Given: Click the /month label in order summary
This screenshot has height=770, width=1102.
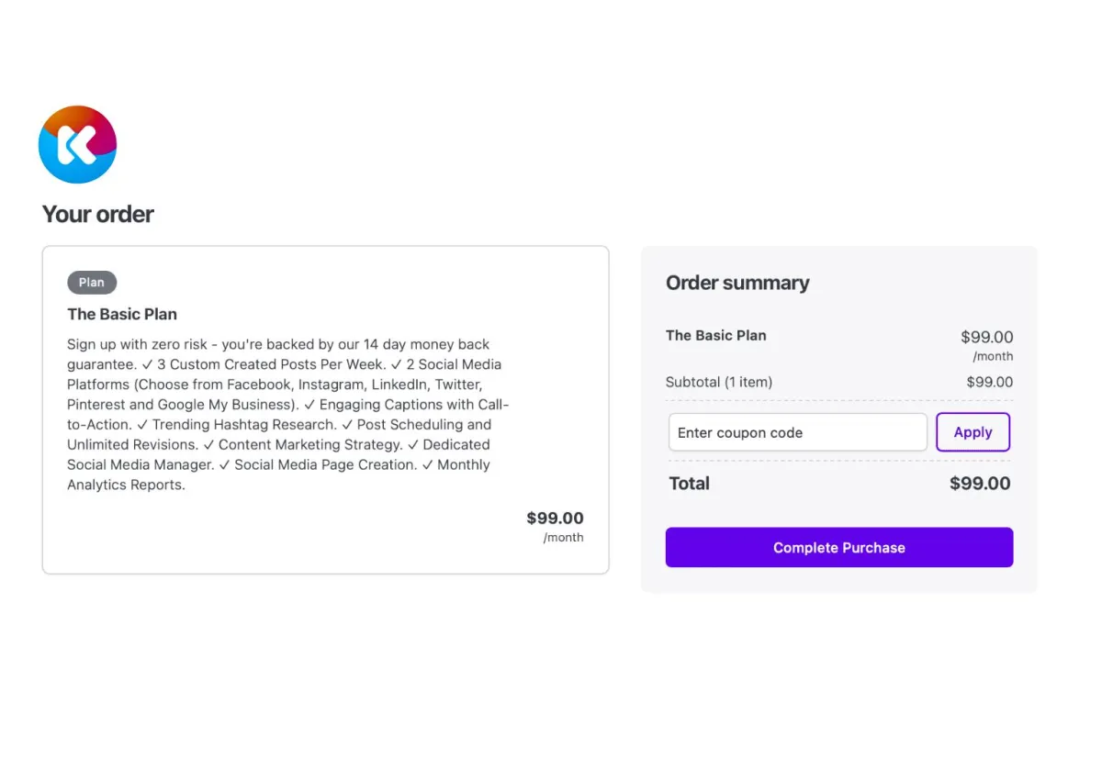Looking at the screenshot, I should click(993, 356).
